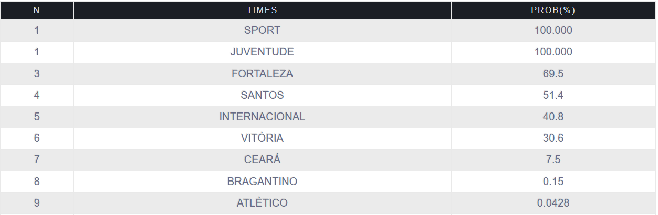Select the ATLÉTICO team name
Image resolution: width=658 pixels, height=215 pixels.
262,203
